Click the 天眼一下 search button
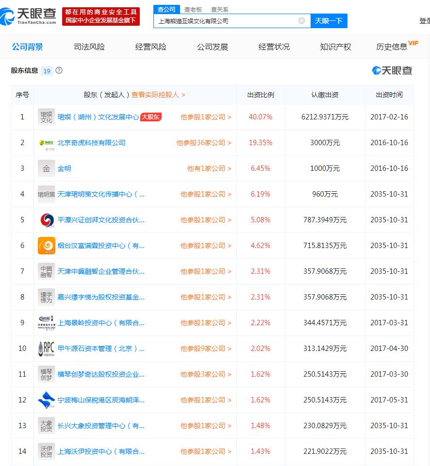Viewport: 430px width, 466px height. [329, 21]
